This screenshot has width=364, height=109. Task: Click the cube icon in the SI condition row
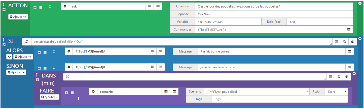pyautogui.click(x=353, y=42)
